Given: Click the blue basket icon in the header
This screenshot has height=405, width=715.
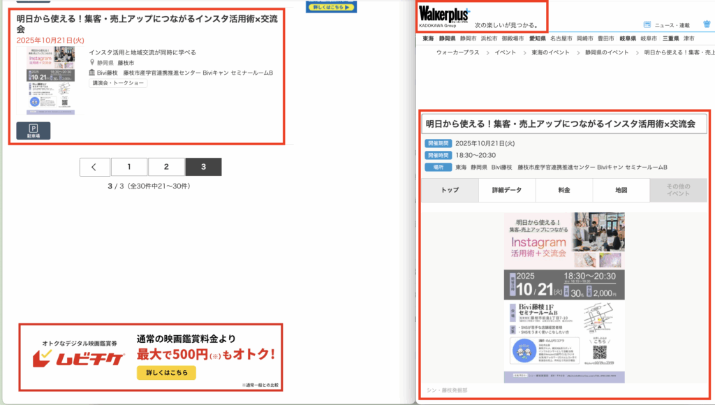Looking at the screenshot, I should click(x=707, y=24).
